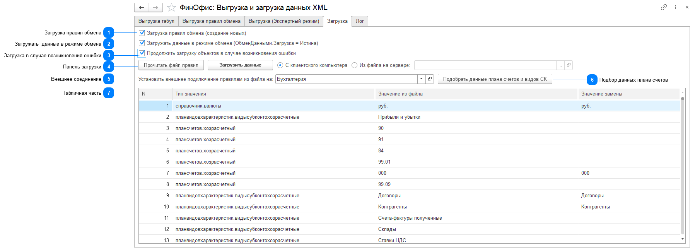
Task: Toggle Продолжить загрузку объектов в случае ошибки checkbox
Action: [142, 53]
